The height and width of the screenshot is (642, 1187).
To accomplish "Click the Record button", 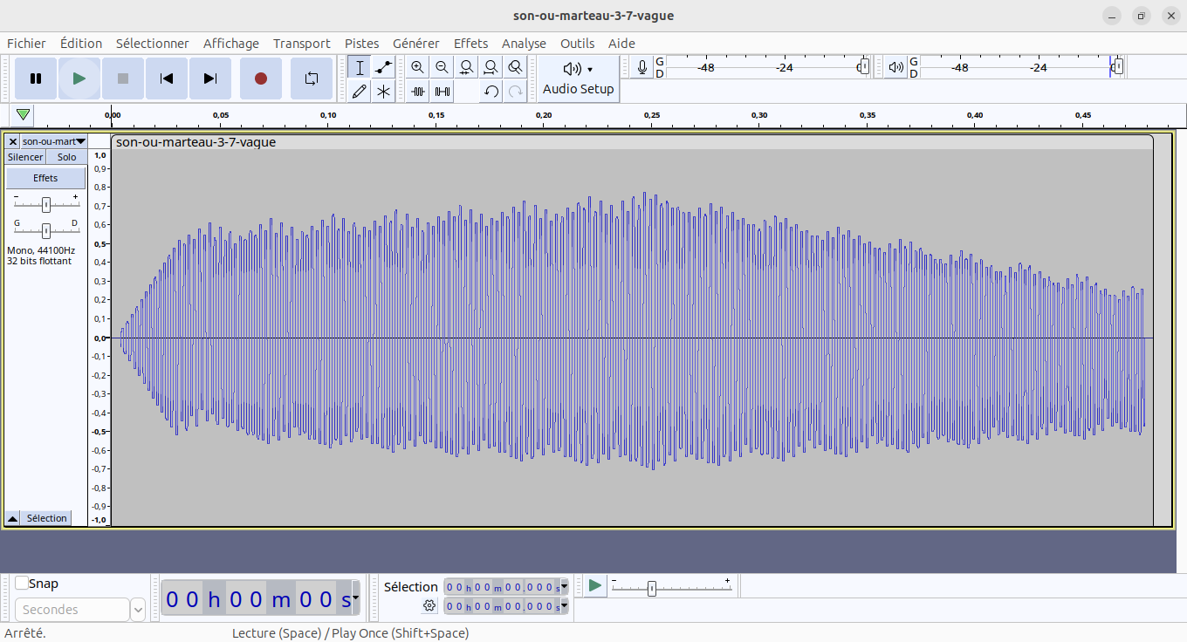I will coord(260,79).
